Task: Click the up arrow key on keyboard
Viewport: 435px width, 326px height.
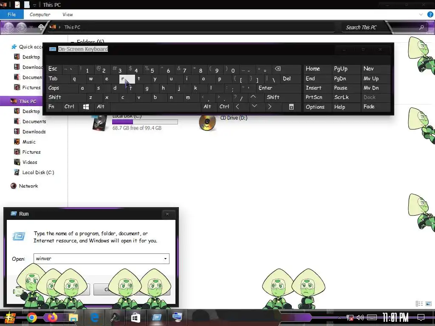Action: pos(253,97)
